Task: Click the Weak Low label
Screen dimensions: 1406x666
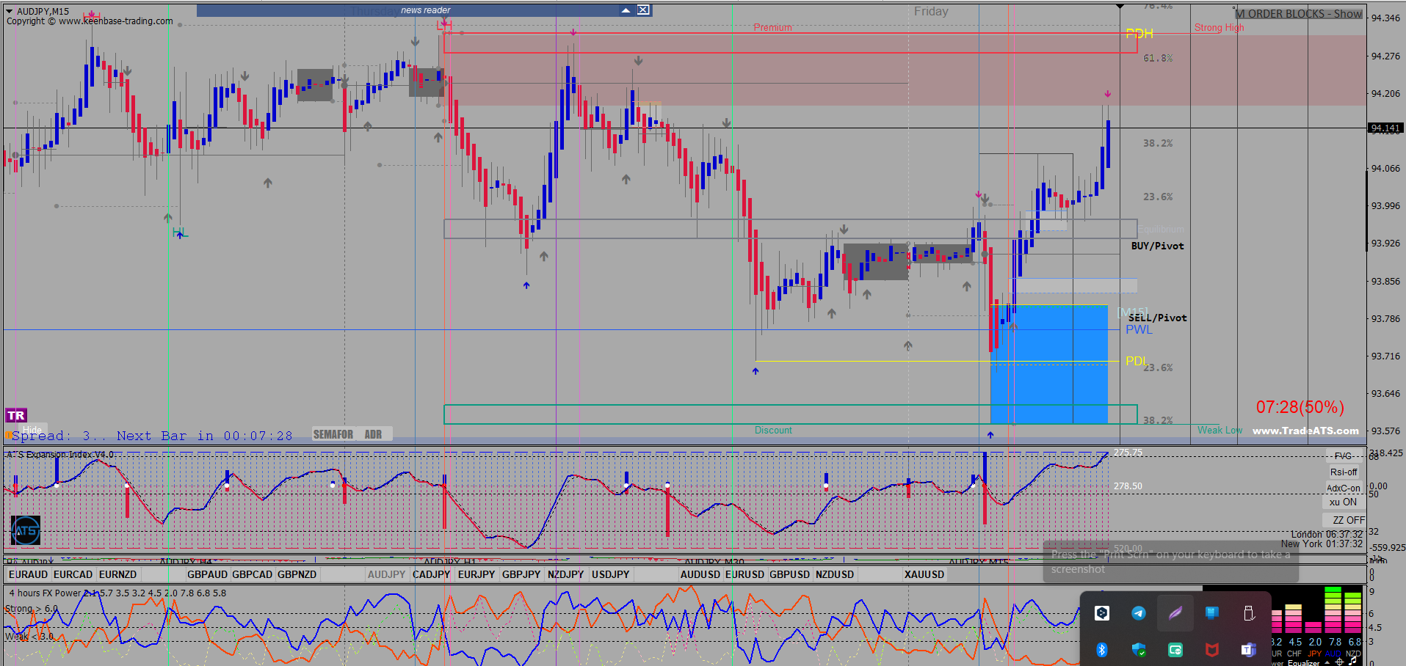Action: click(x=1220, y=430)
